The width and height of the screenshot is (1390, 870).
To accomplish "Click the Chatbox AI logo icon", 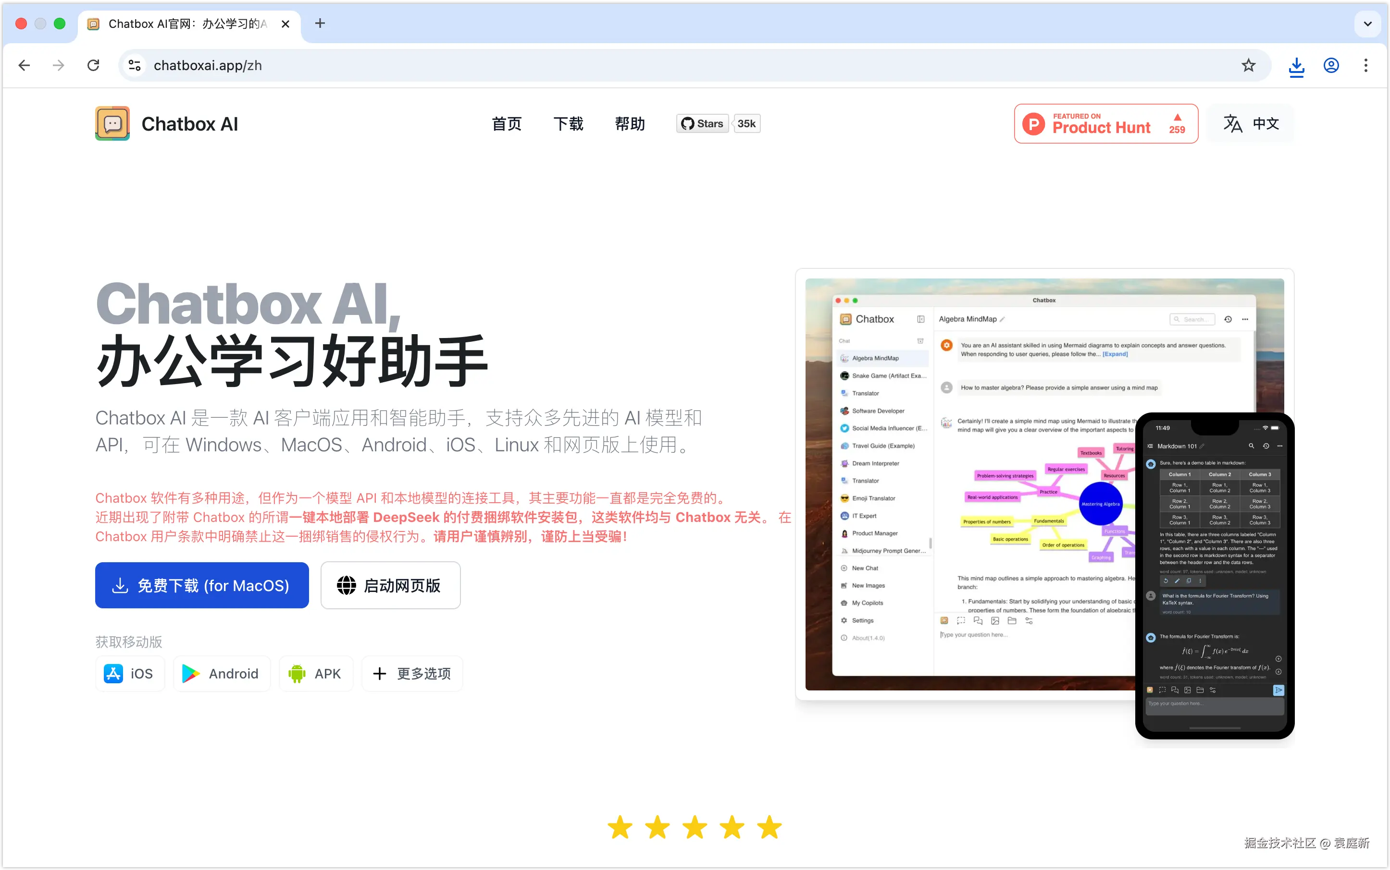I will click(112, 123).
